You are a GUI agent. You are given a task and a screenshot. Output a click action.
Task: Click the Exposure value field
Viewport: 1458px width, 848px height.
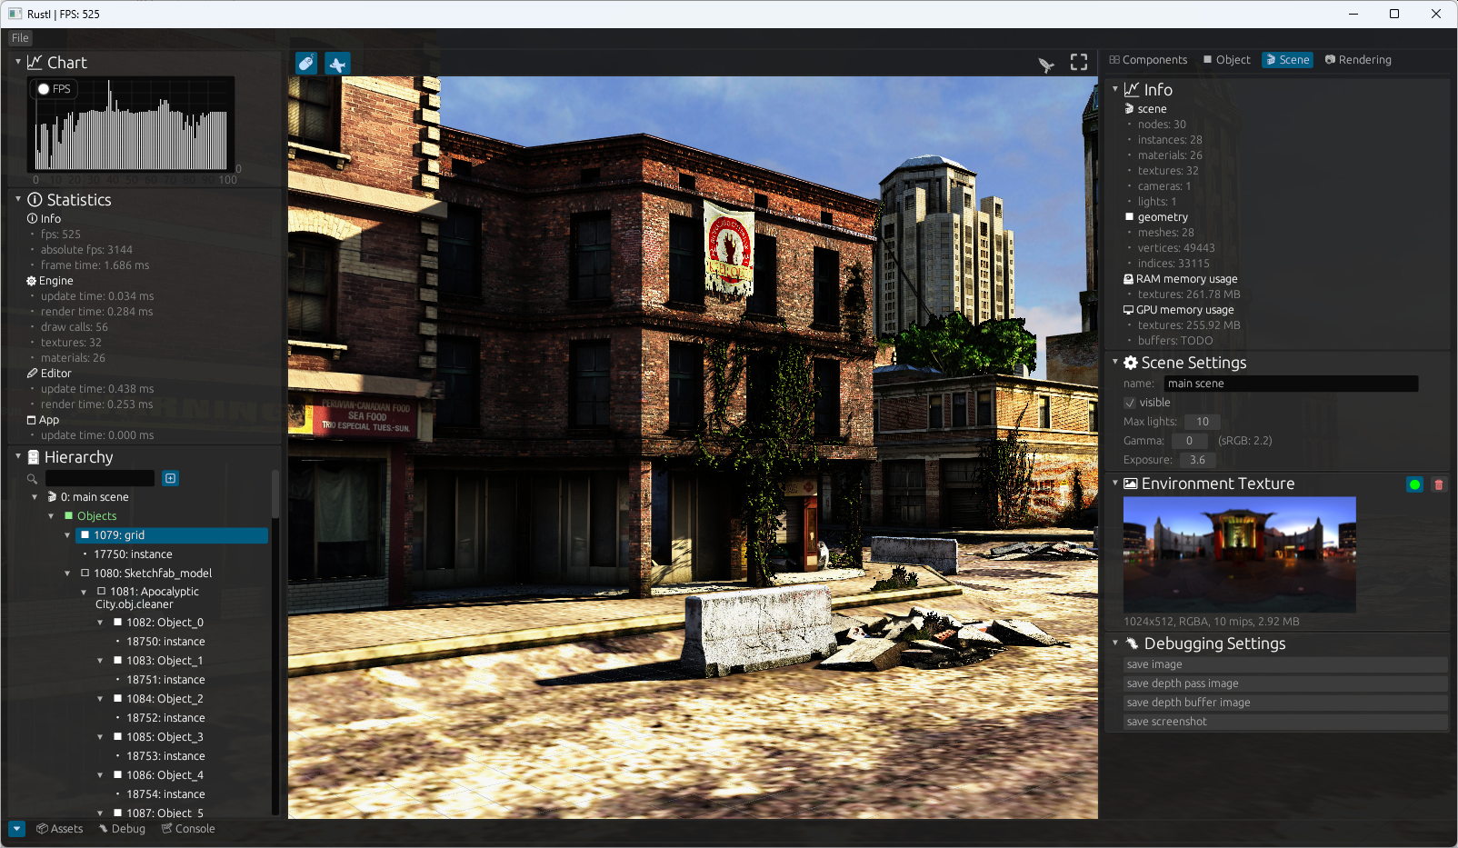(1197, 460)
